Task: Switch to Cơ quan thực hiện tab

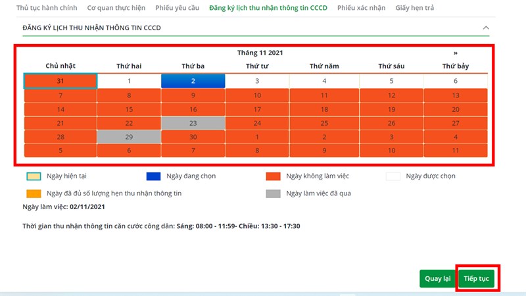Action: click(x=116, y=8)
